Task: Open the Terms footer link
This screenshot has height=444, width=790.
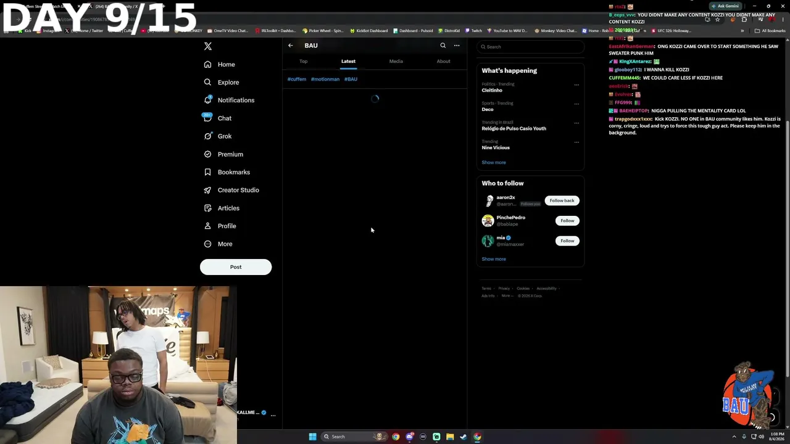Action: [x=486, y=289]
